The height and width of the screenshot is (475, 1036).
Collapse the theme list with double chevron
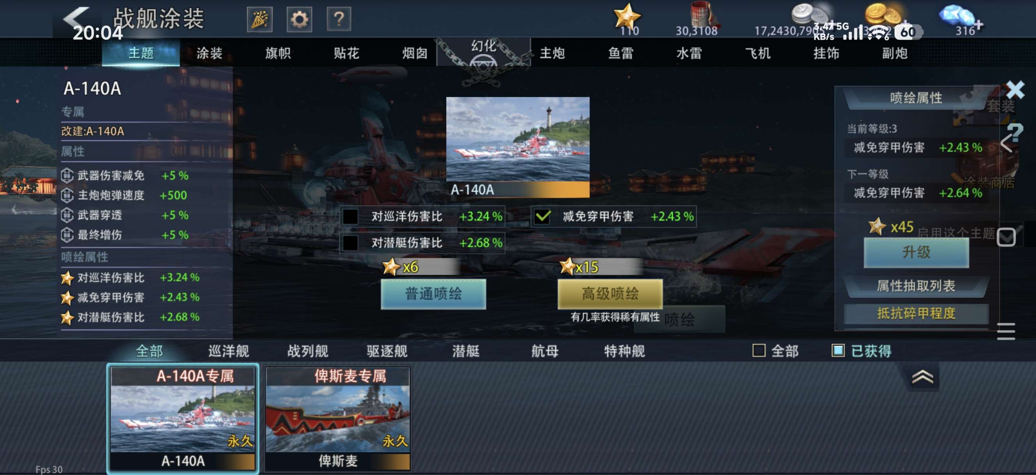pos(922,376)
